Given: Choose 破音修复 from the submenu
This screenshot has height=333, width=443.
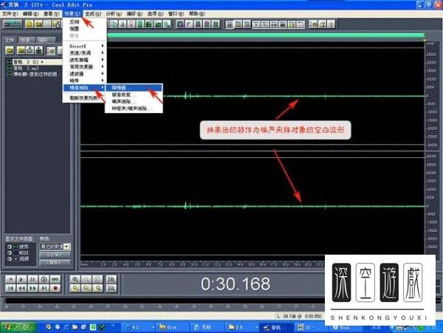Looking at the screenshot, I should click(x=134, y=95).
